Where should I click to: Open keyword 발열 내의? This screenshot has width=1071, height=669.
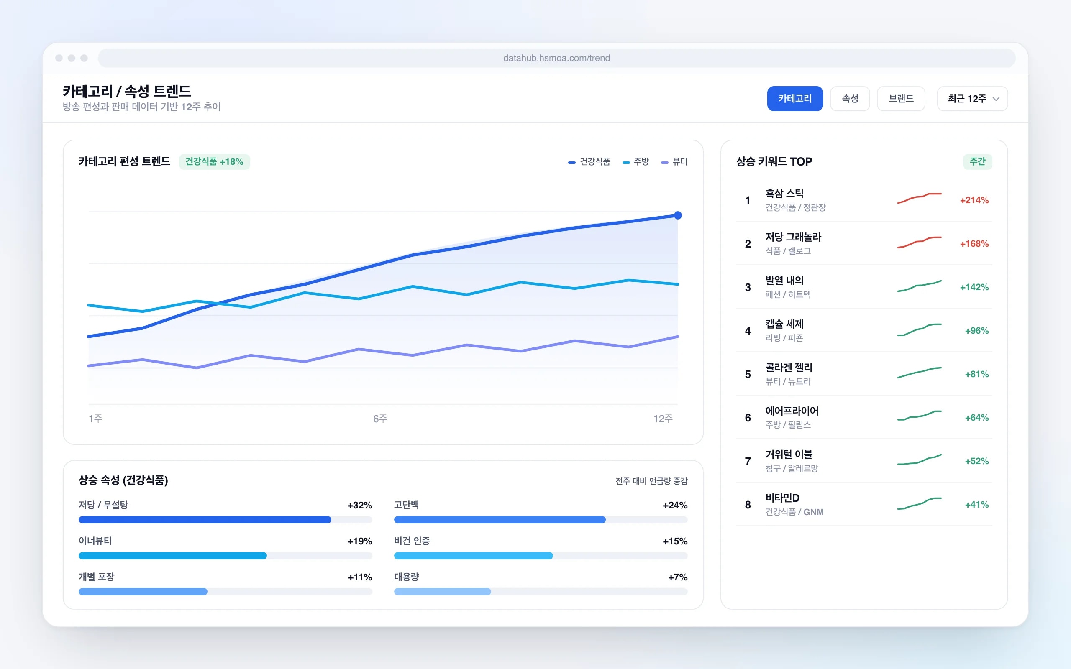click(864, 287)
